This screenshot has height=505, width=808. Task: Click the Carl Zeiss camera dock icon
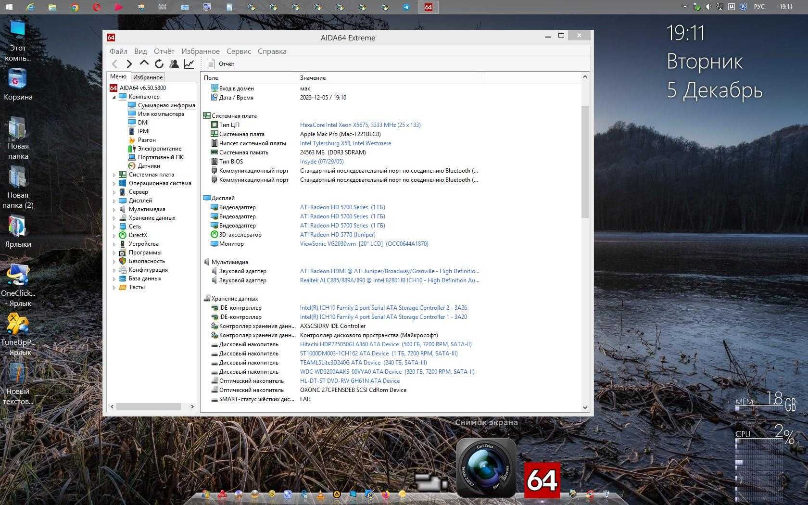pos(486,467)
